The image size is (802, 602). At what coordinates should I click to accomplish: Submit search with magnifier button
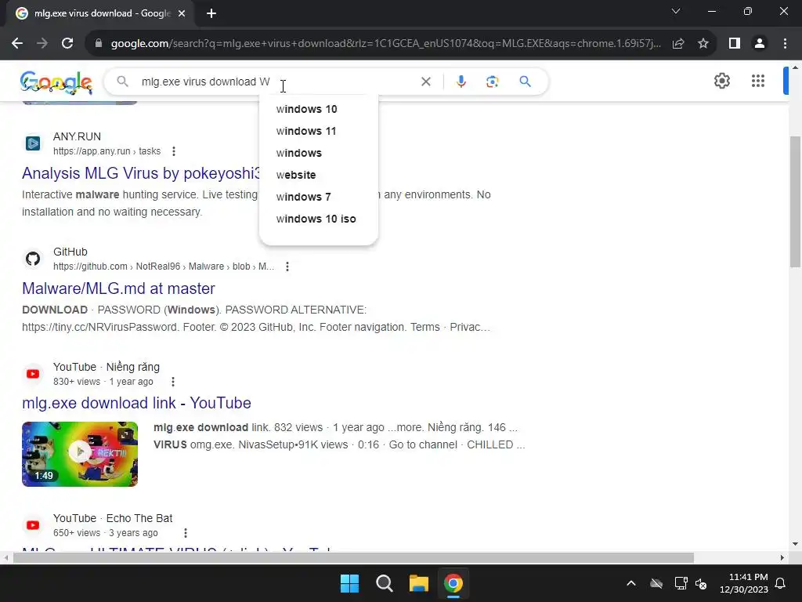pos(525,82)
